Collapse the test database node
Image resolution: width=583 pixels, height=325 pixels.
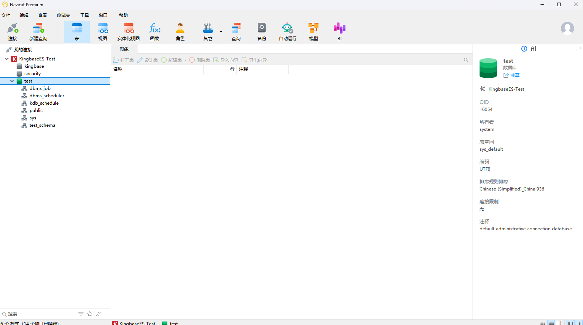coord(12,81)
